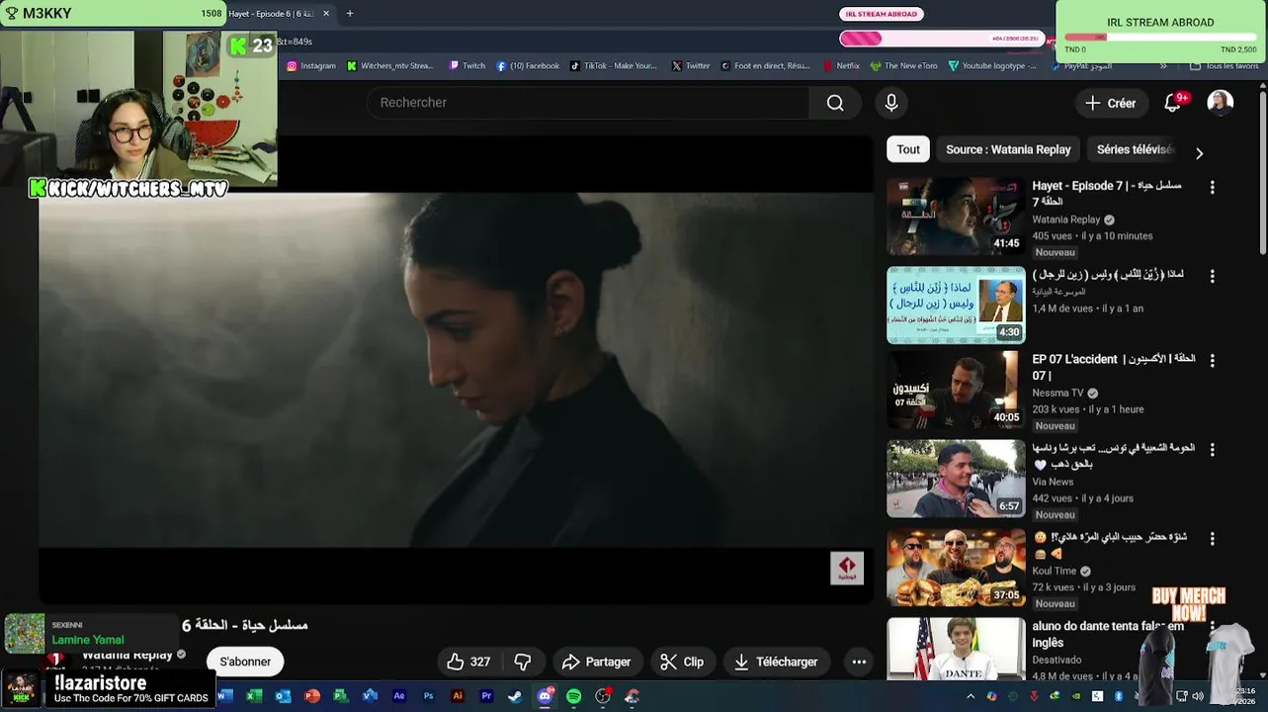Select the Source : Watania Replay chip
This screenshot has height=712, width=1268.
[x=1008, y=149]
